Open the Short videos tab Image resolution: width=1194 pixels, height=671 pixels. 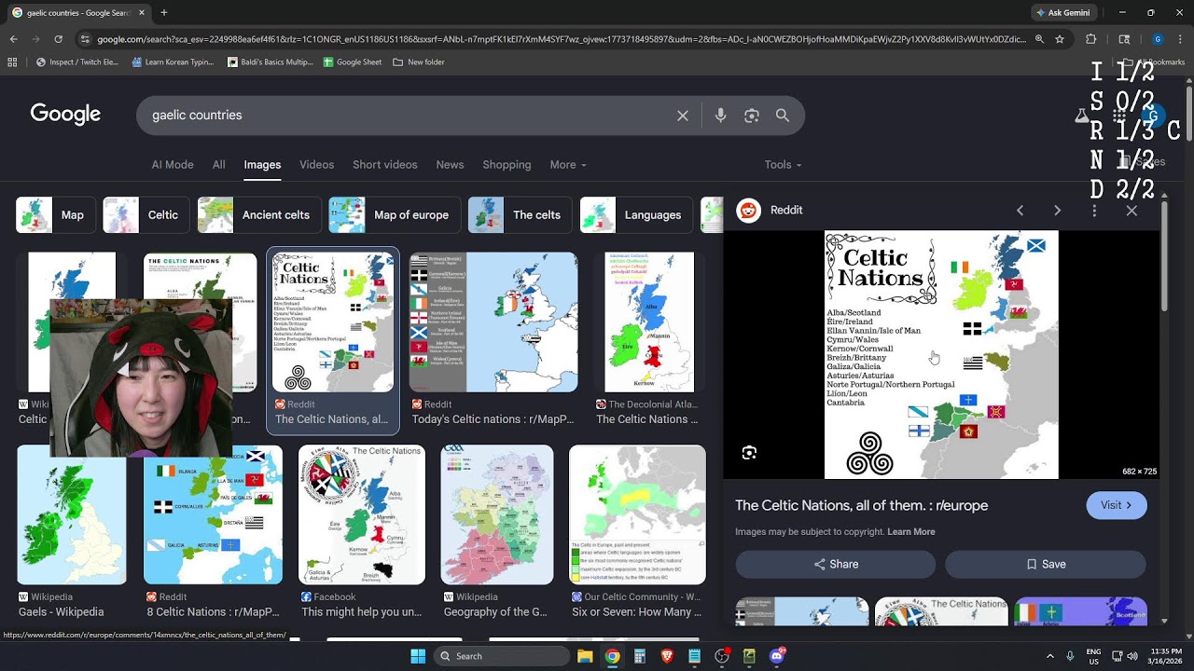pyautogui.click(x=384, y=165)
